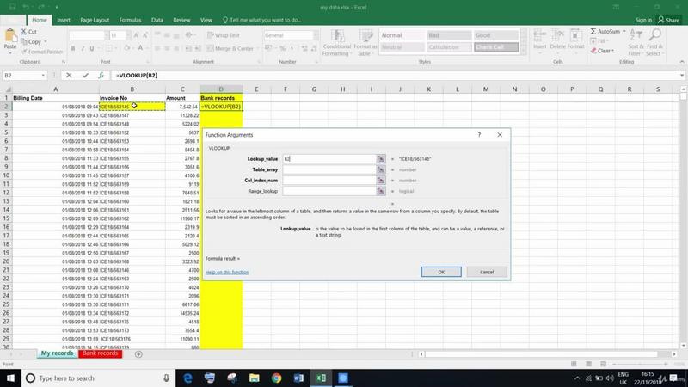Open Microsoft Edge from taskbar
Screen dimensions: 688x387
point(187,378)
